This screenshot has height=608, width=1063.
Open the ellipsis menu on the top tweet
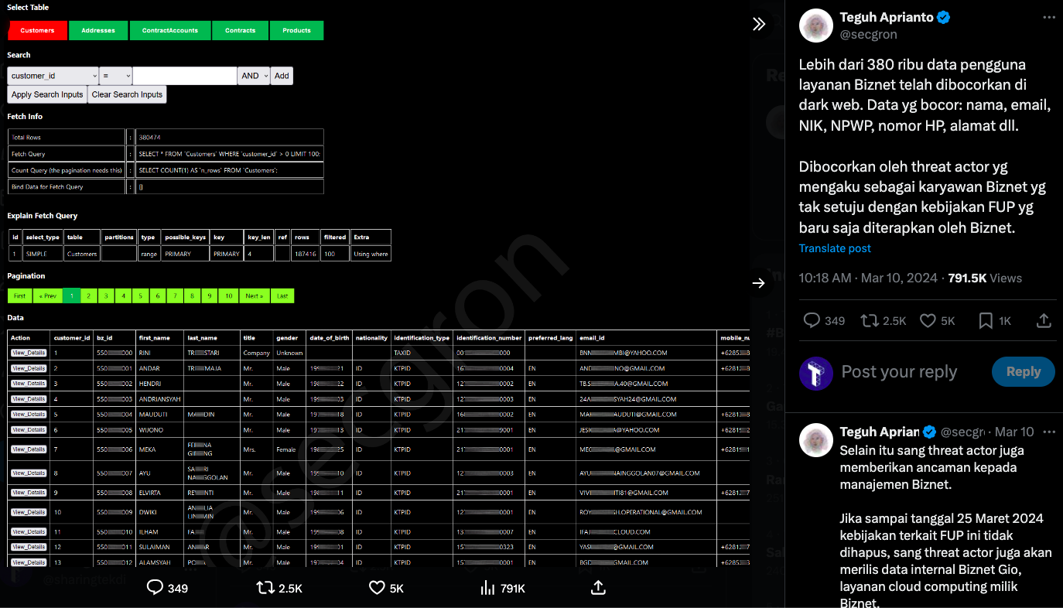point(1049,17)
